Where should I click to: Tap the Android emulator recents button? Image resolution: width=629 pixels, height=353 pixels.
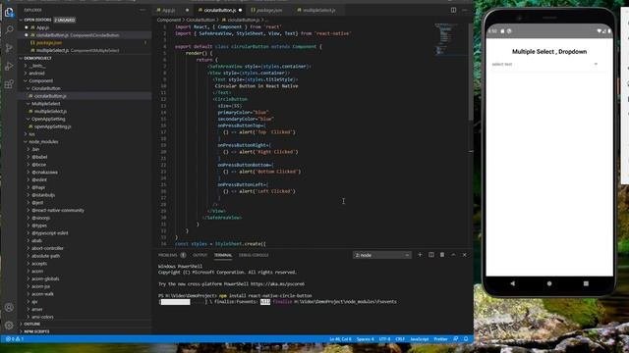586,283
